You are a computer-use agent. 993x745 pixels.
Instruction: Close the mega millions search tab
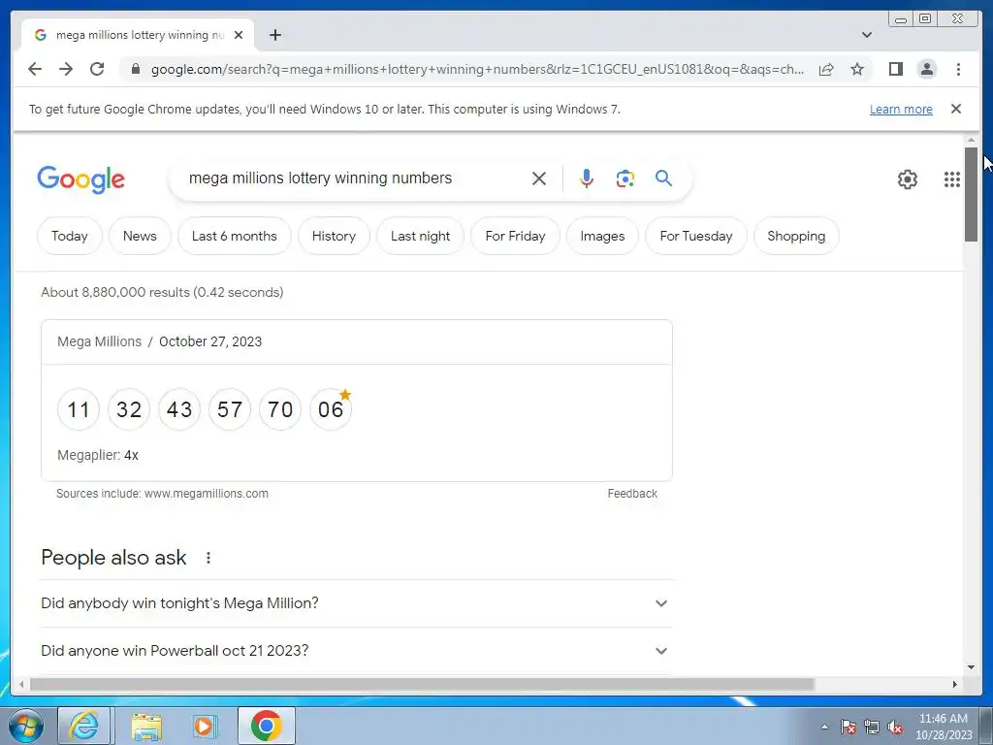click(239, 35)
